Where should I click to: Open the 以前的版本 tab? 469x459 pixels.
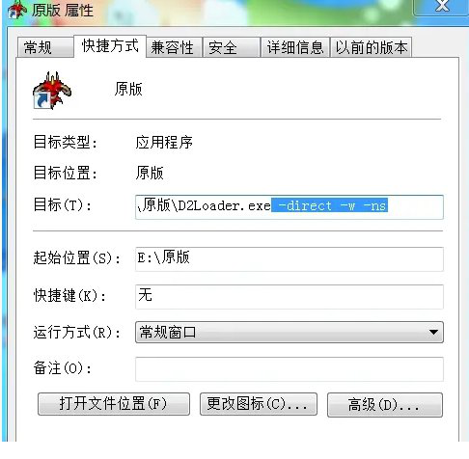372,47
